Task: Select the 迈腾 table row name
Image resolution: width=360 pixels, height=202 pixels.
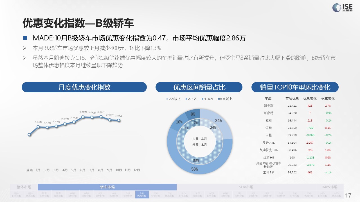Action: click(x=268, y=128)
